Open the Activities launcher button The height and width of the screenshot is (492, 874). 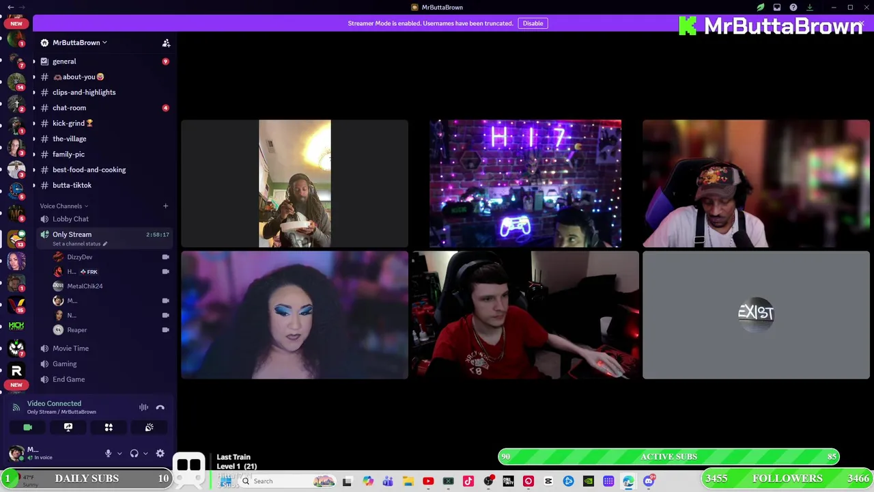click(109, 427)
